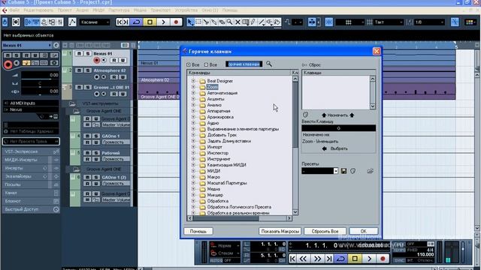Click the Сбросить Все button
The image size is (481, 270).
[325, 232]
